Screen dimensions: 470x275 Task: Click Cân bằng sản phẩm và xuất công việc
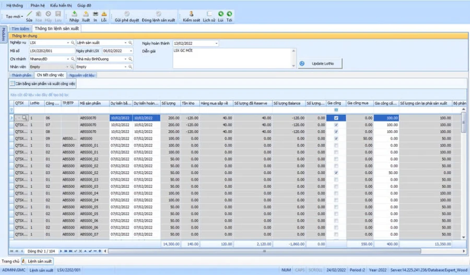coord(43,84)
